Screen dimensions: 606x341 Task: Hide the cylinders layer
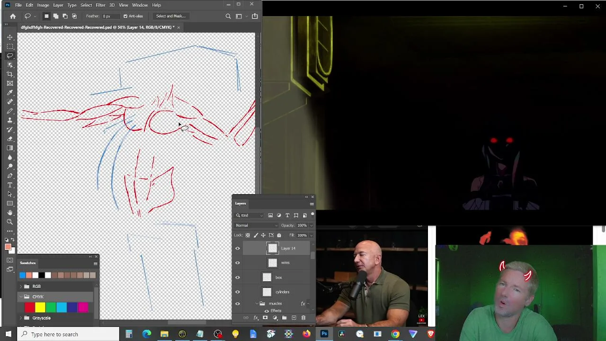pos(238,292)
